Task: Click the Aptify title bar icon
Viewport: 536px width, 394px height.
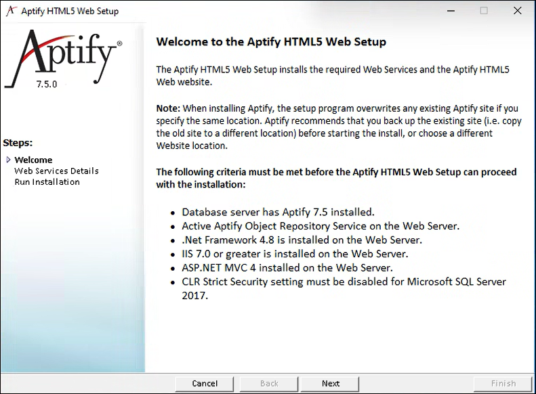Action: (12, 11)
